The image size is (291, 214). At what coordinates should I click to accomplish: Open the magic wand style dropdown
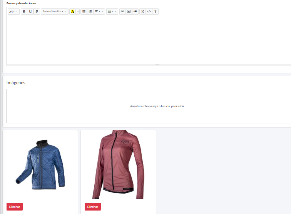[x=13, y=12]
